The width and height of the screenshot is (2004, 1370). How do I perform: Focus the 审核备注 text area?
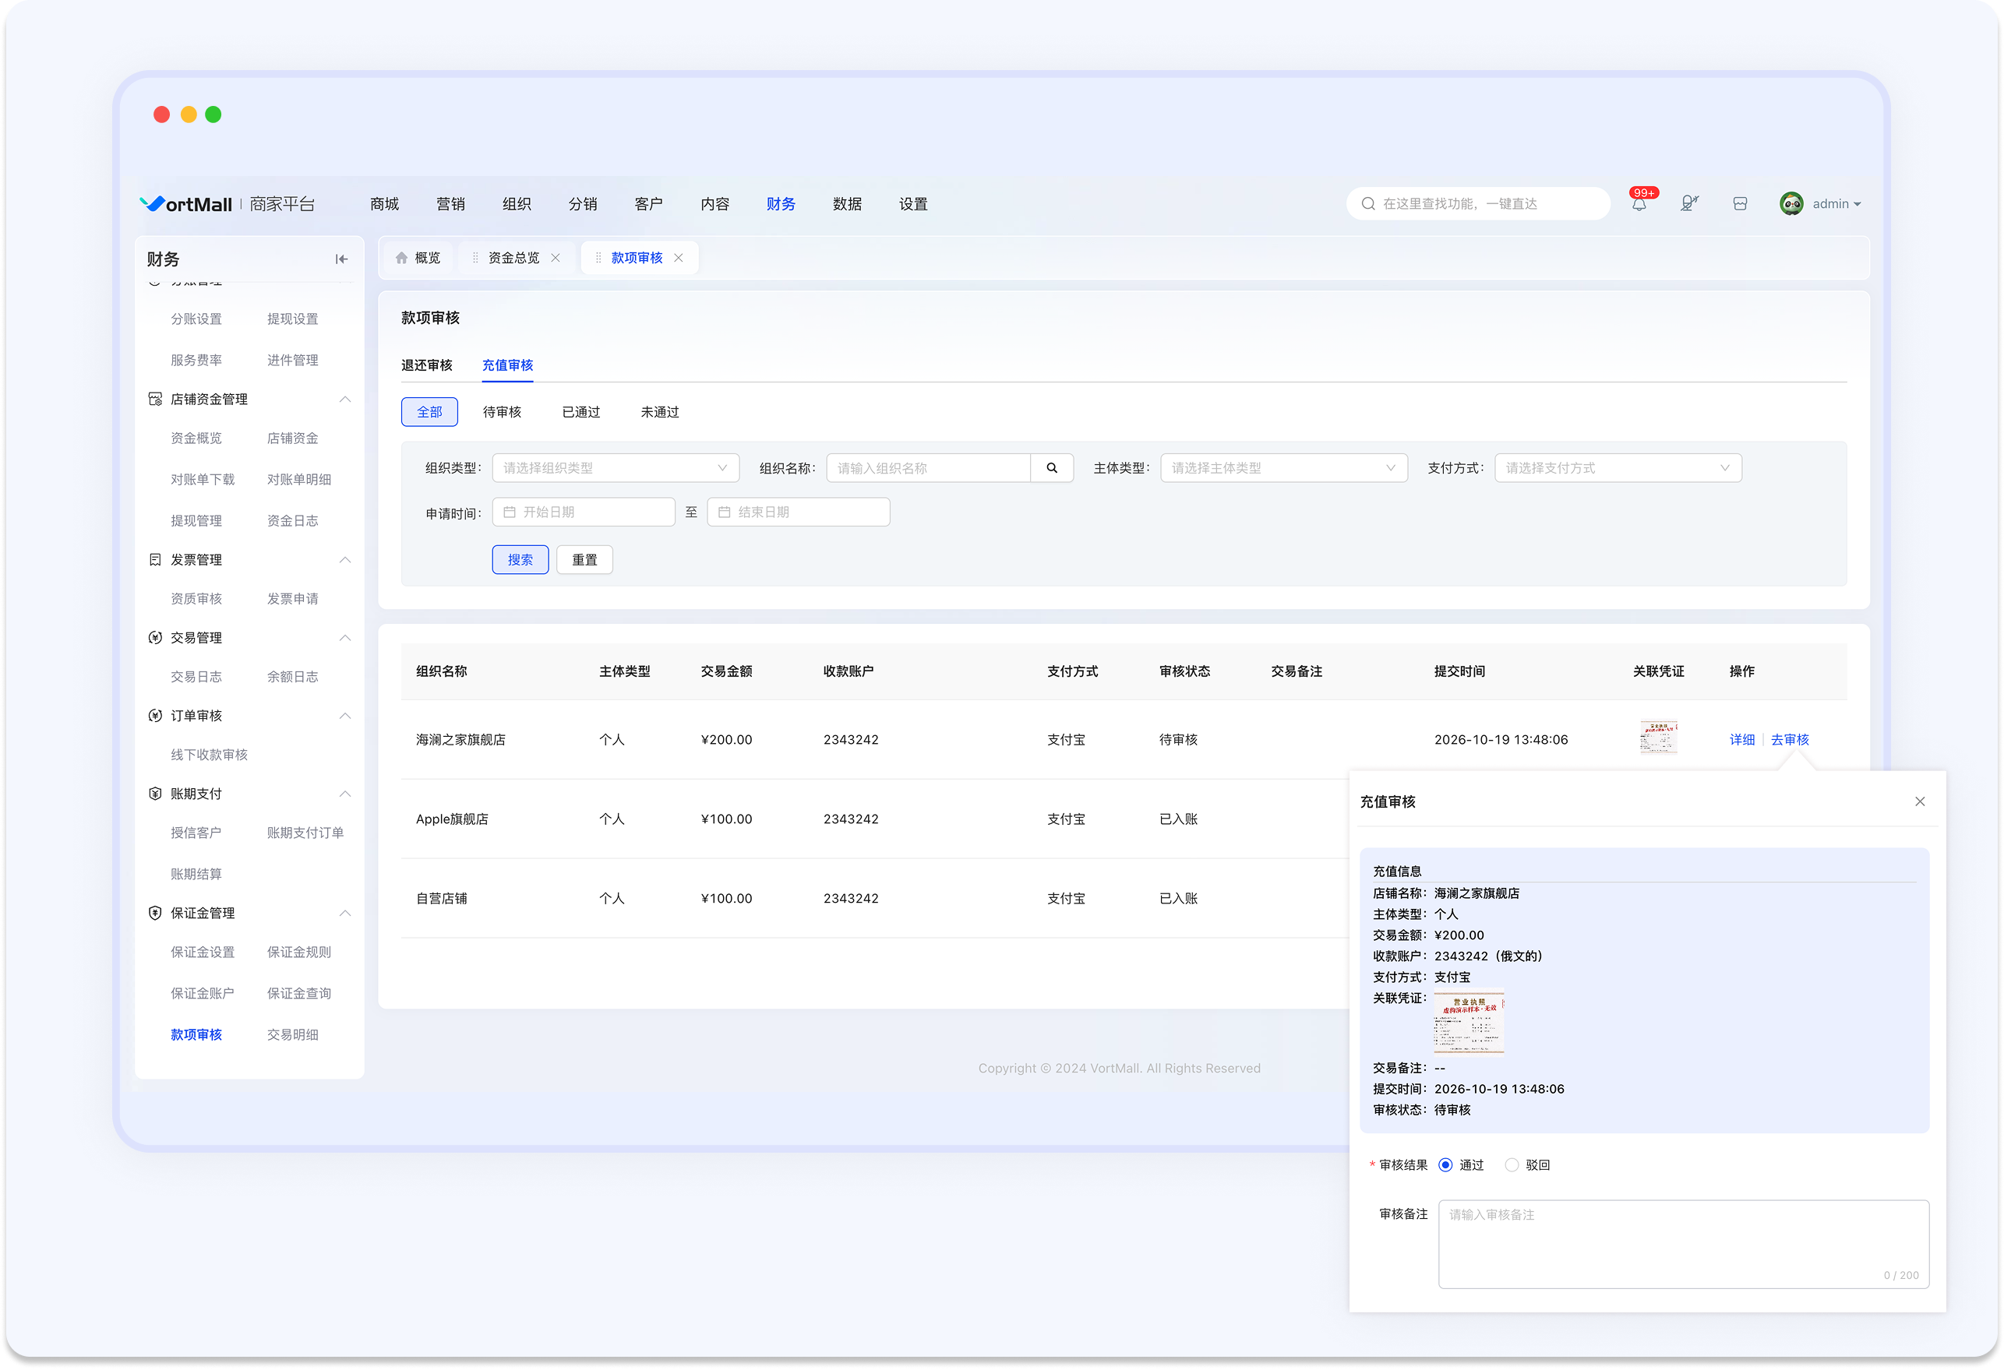tap(1683, 1244)
